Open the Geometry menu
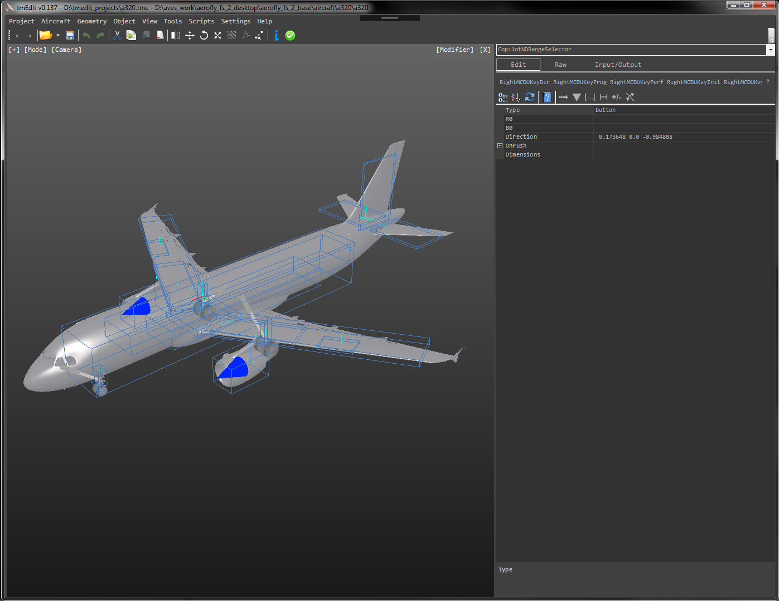This screenshot has height=601, width=779. (91, 21)
